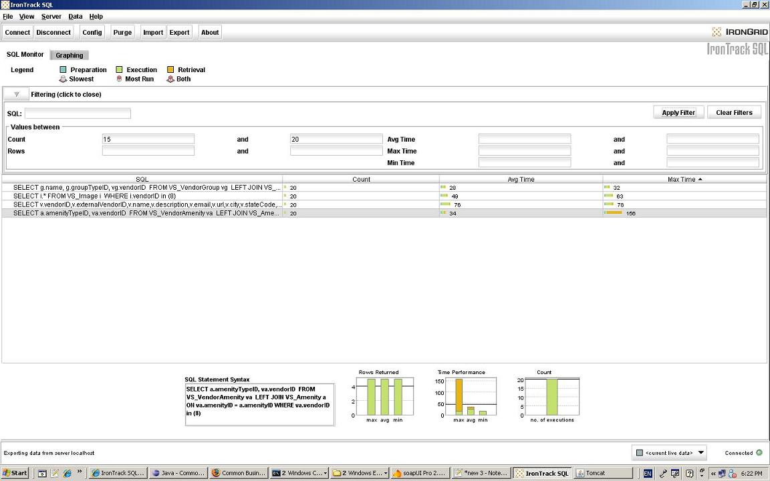Sort by the Count column header
This screenshot has height=481, width=770.
coord(361,179)
